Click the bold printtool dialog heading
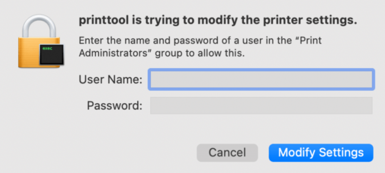Image resolution: width=385 pixels, height=173 pixels. 218,21
